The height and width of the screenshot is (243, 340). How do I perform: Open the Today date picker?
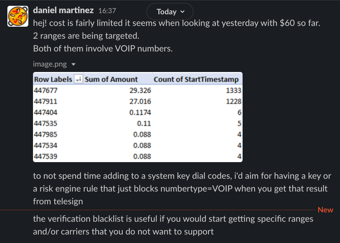pos(170,12)
